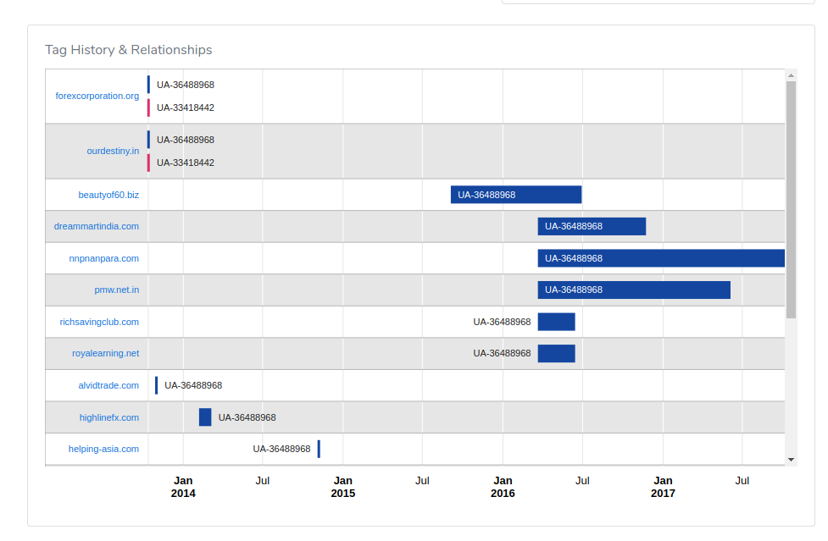
Task: Click UA-36488968 label in forexcorporation.org row
Action: pos(186,85)
